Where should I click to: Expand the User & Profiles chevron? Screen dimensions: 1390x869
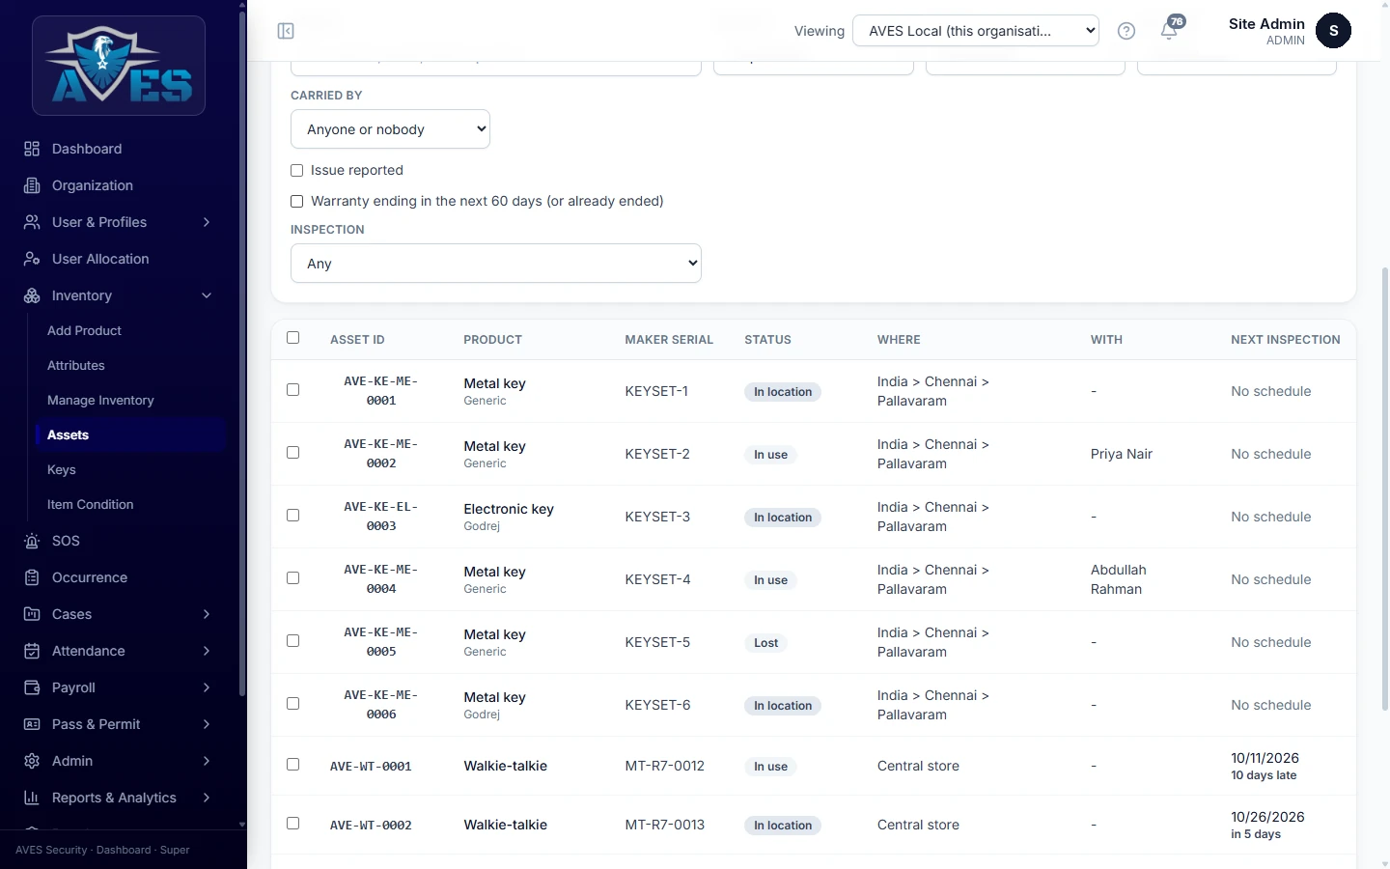(x=207, y=222)
